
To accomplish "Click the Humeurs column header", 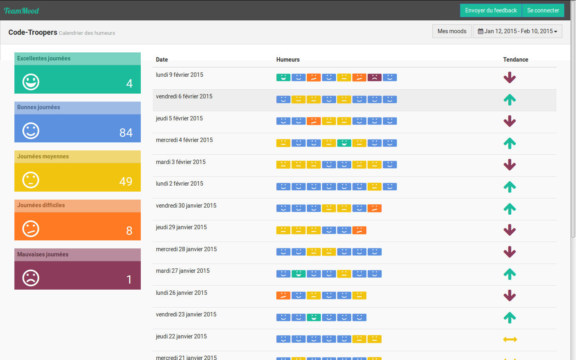I will [288, 60].
